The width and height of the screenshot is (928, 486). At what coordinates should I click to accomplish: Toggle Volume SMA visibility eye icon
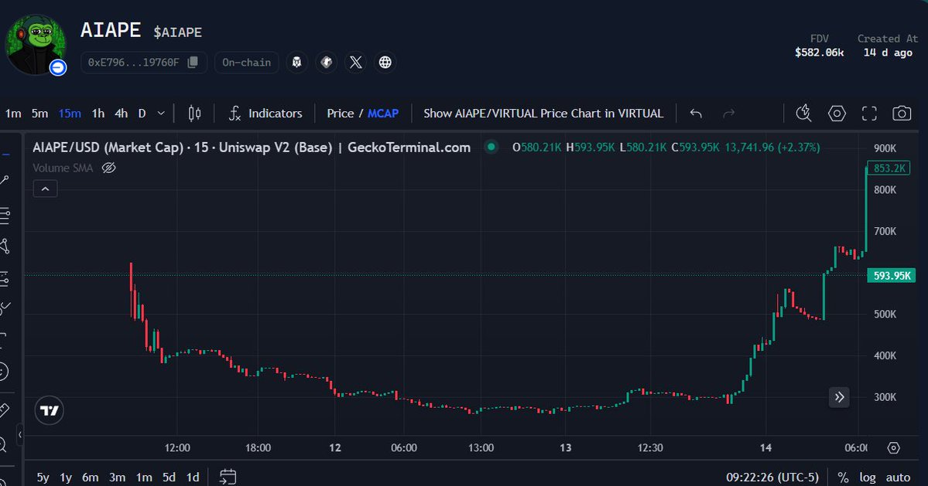click(108, 168)
